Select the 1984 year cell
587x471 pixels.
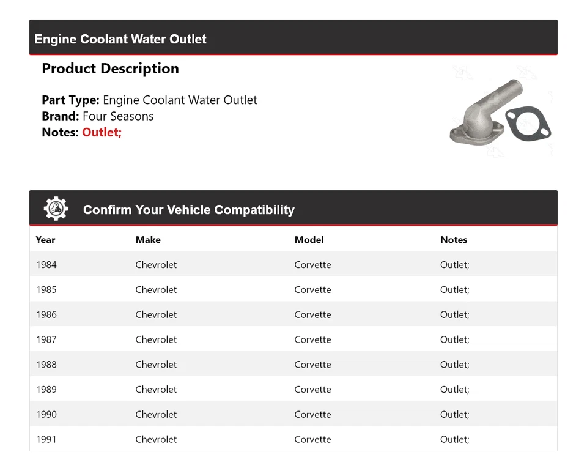coord(46,265)
